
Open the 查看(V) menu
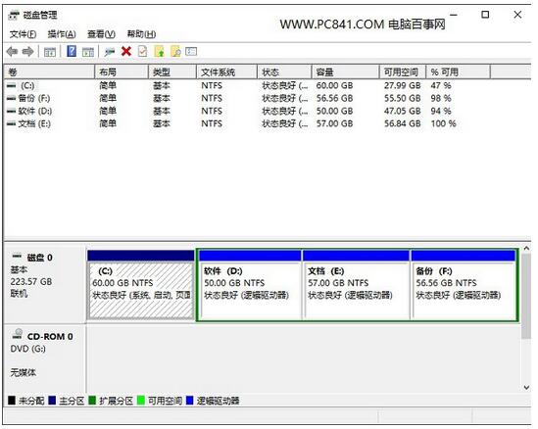(x=101, y=34)
